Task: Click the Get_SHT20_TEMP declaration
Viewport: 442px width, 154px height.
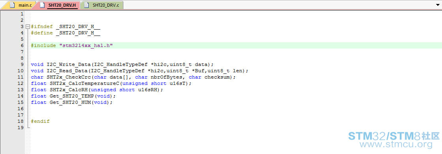Action: point(73,96)
